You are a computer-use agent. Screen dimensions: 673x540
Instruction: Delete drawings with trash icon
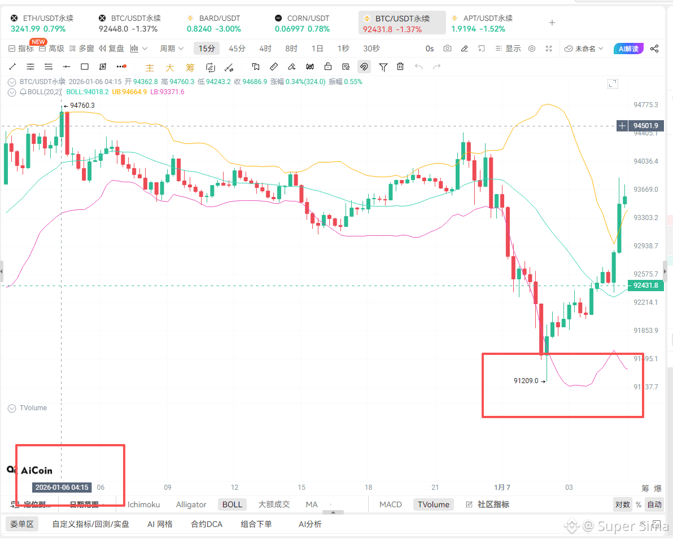(x=400, y=67)
